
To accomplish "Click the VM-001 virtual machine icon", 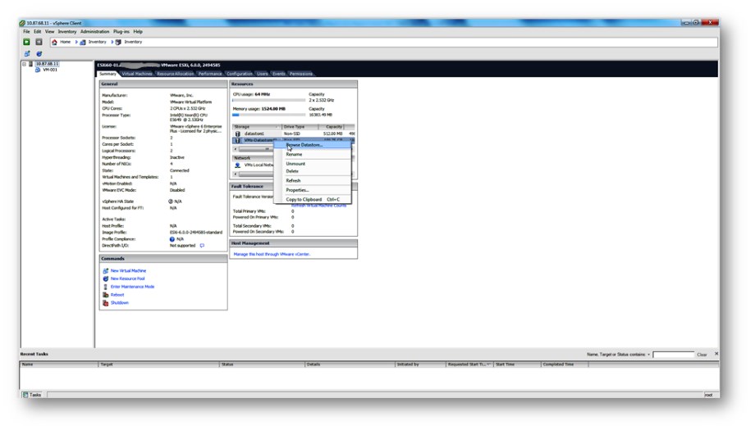I will (x=38, y=70).
